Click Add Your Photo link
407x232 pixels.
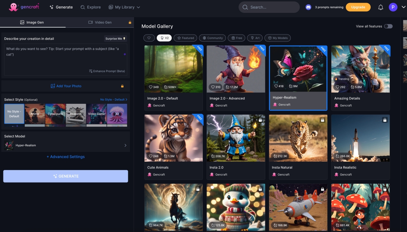point(66,86)
